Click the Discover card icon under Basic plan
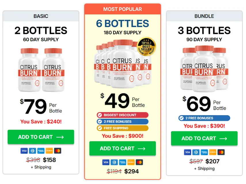Screen dimensions: 246x184 click(49, 151)
